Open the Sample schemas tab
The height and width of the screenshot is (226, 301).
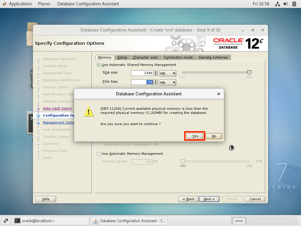point(213,57)
